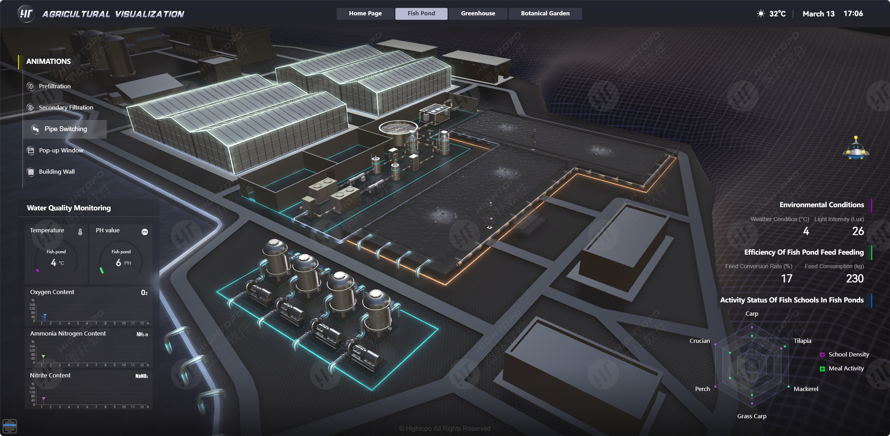Viewport: 890px width, 436px height.
Task: Click the Pop-up Window animation label
Action: coord(61,150)
